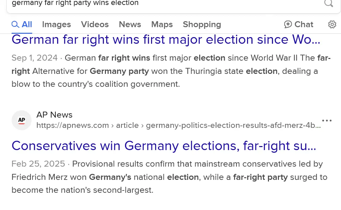Viewport: 341px width, 210px height.
Task: Click the Feb 25, 2025 result date
Action: click(38, 164)
